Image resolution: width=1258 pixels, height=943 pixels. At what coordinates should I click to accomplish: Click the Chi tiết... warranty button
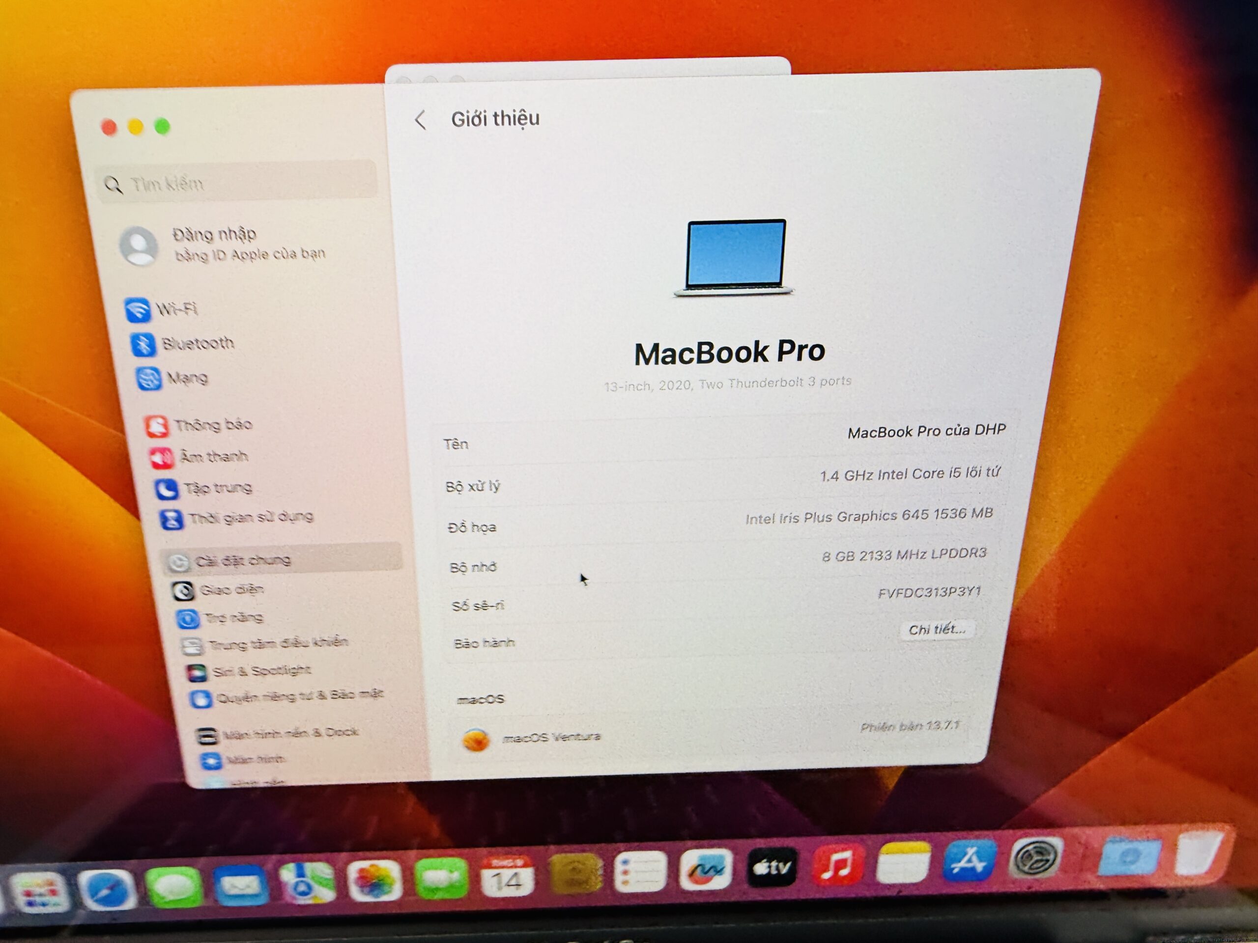(x=937, y=629)
